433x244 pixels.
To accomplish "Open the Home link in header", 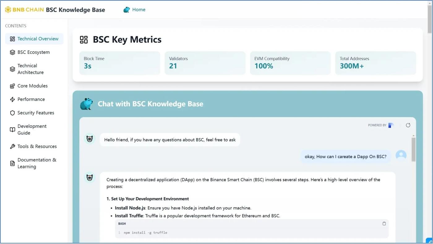I will 139,10.
